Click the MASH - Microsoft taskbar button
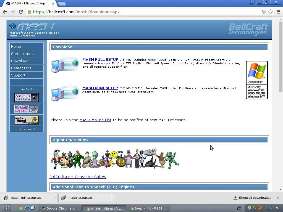This screenshot has height=212, width=283. click(x=104, y=208)
